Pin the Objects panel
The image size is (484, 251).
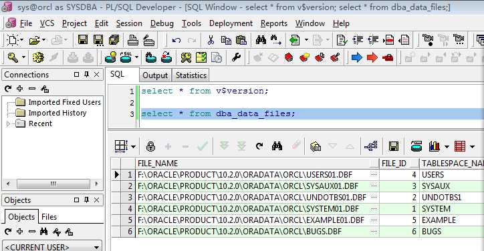coord(87,200)
